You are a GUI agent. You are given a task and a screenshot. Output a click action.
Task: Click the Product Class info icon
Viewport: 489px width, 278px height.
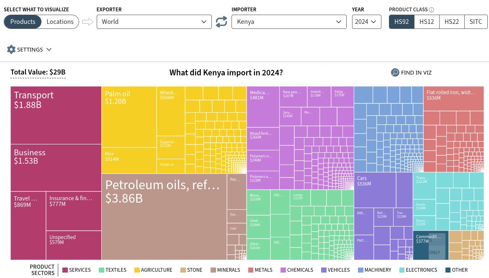431,10
